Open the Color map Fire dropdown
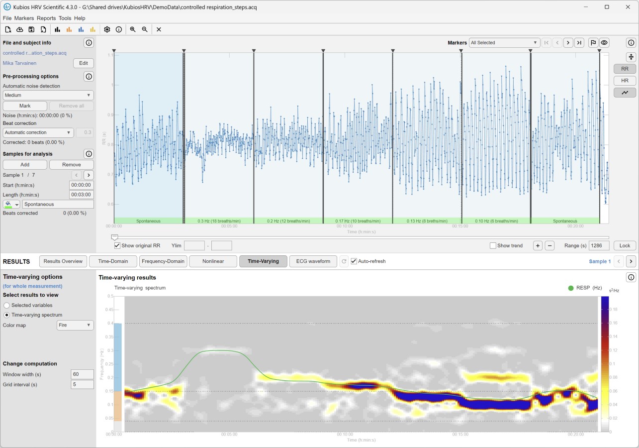This screenshot has width=639, height=448. point(75,325)
